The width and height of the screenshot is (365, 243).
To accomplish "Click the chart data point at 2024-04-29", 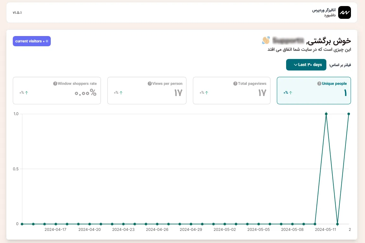I will 191,224.
